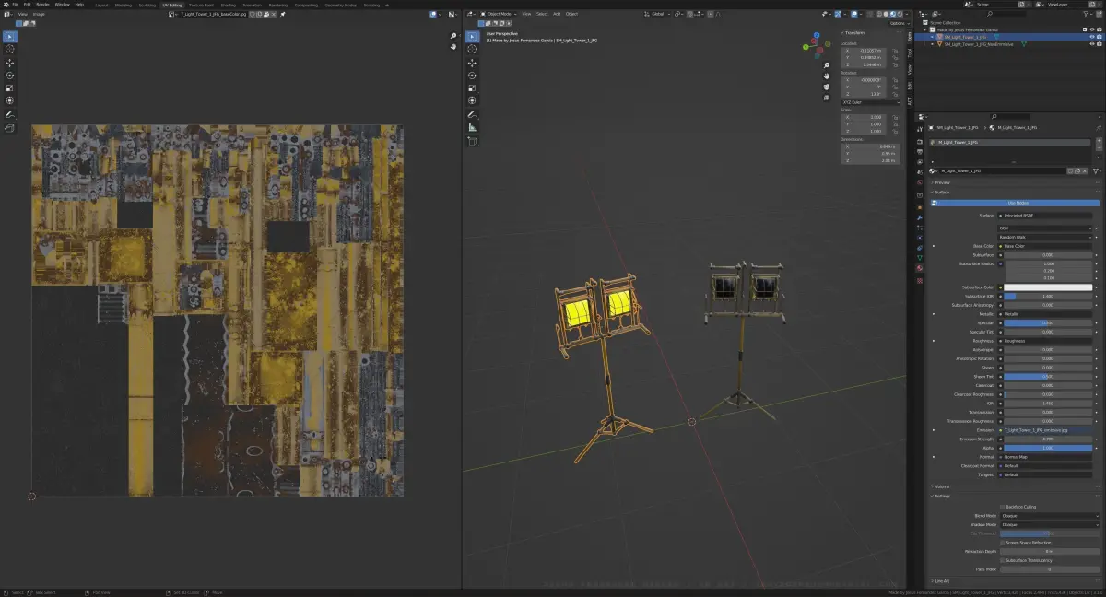Image resolution: width=1106 pixels, height=597 pixels.
Task: Open the Global orientation dropdown
Action: point(657,14)
